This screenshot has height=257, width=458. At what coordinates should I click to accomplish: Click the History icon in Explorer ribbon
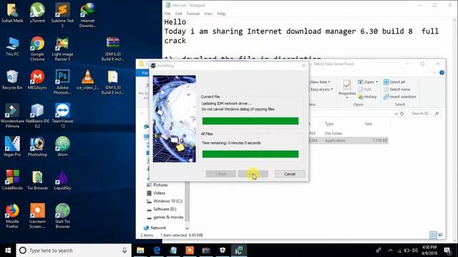367,97
